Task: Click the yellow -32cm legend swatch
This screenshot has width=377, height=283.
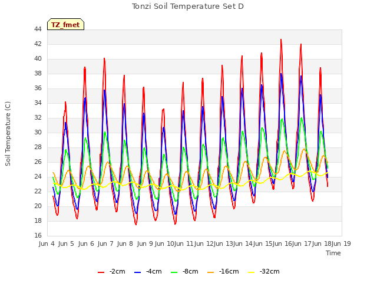Action: coord(252,272)
